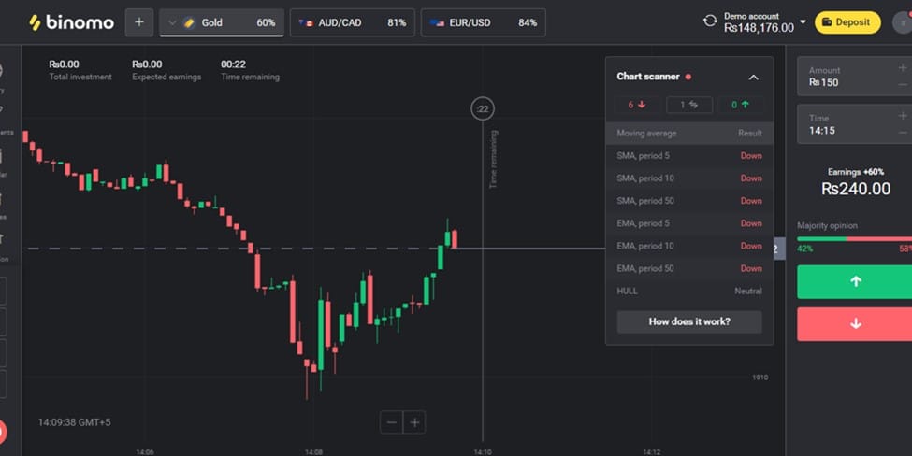The width and height of the screenshot is (912, 456).
Task: Select the 6 down signals filter
Action: (637, 105)
